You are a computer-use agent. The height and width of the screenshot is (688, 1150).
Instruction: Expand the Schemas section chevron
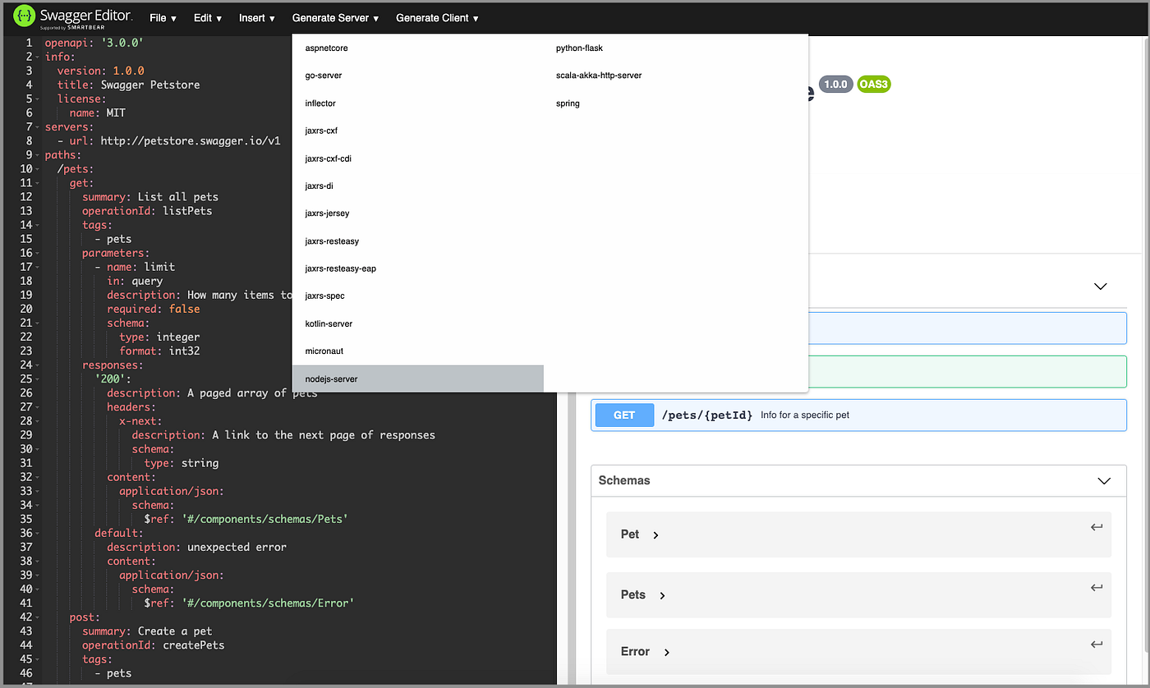click(x=1103, y=481)
